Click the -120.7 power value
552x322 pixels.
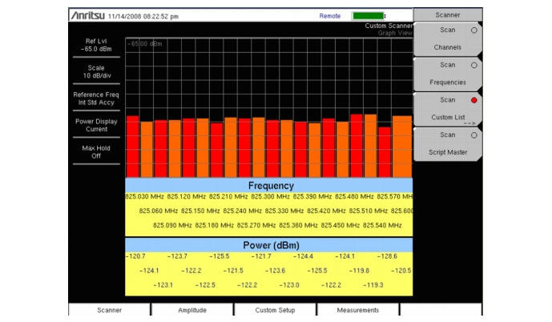coord(135,256)
